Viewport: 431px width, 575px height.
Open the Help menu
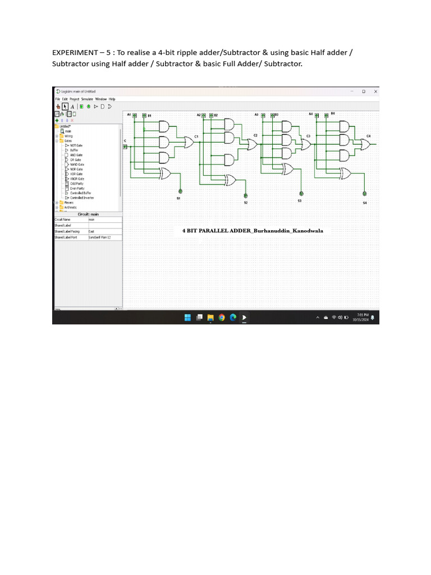pyautogui.click(x=112, y=99)
